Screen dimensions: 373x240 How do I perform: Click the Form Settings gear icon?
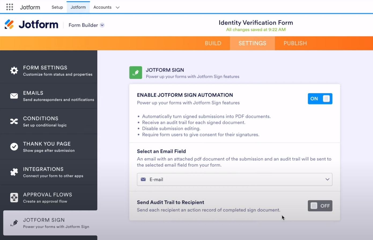click(14, 70)
